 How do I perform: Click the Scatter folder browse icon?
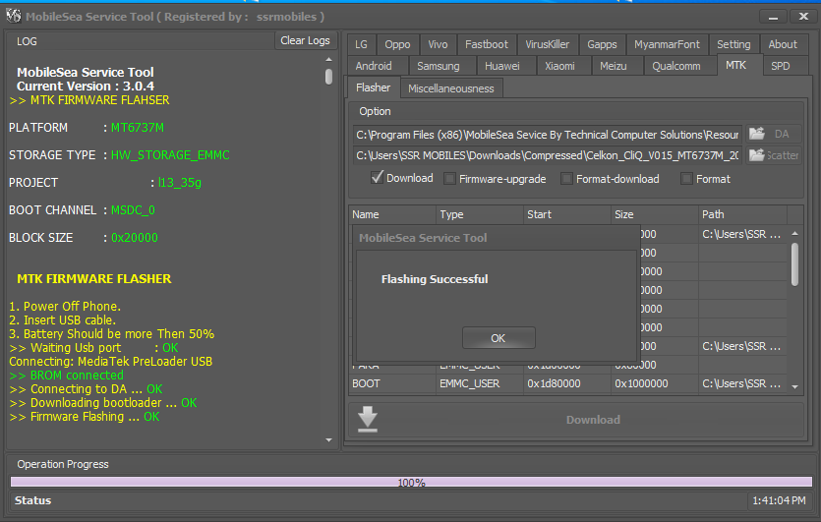(x=756, y=155)
